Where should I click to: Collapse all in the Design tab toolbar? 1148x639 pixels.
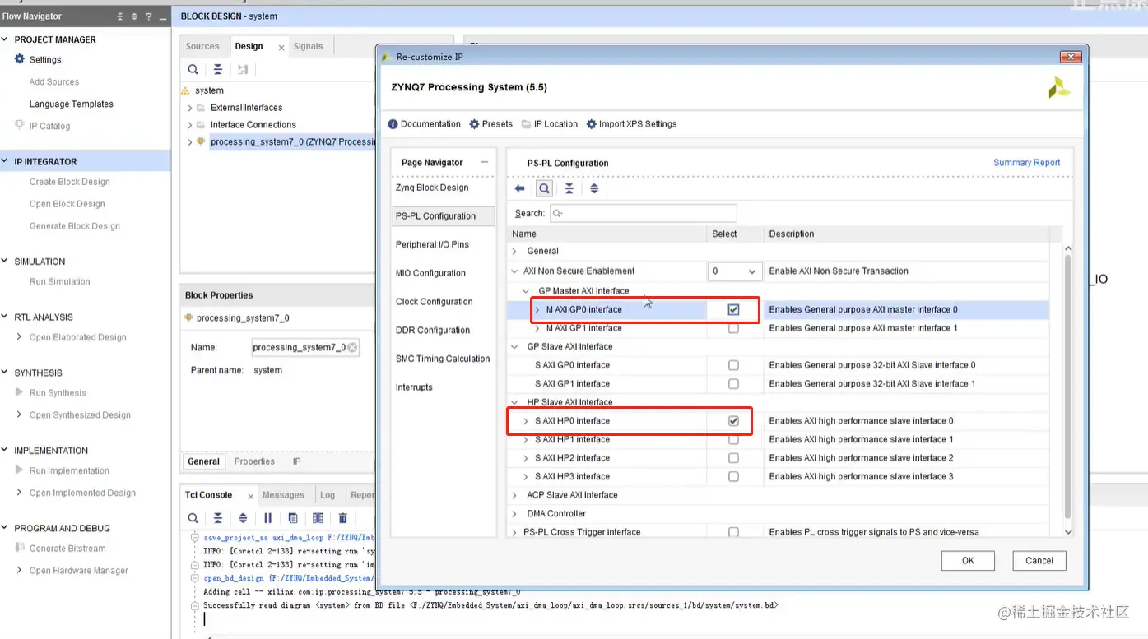point(217,70)
